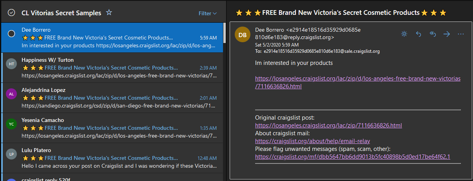
Task: Open the Filter dropdown
Action: coord(207,13)
